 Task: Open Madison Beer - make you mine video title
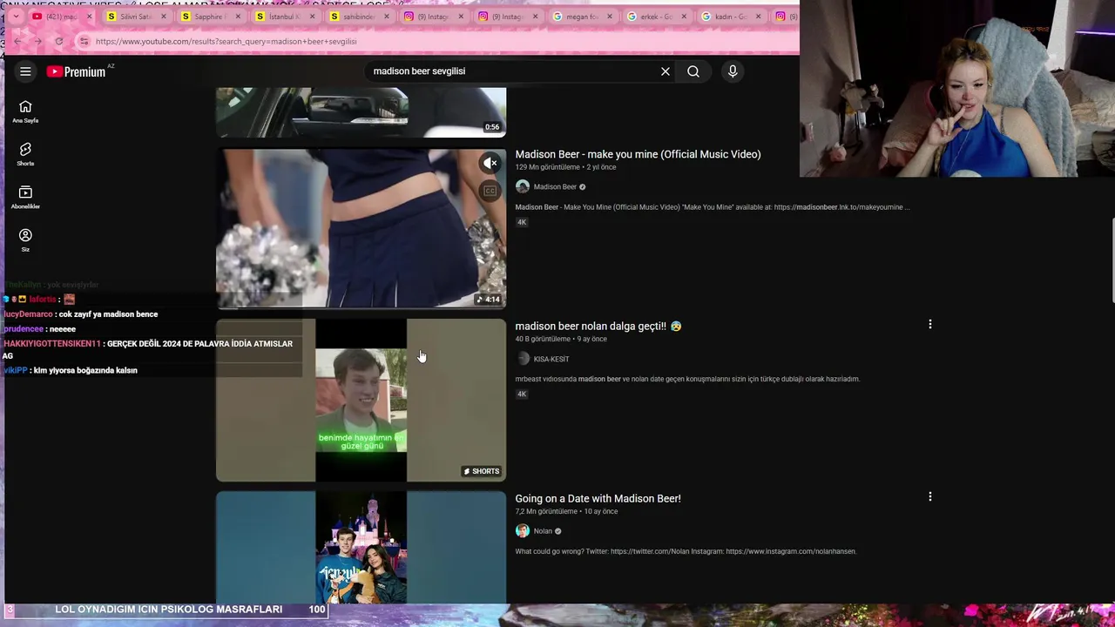638,154
